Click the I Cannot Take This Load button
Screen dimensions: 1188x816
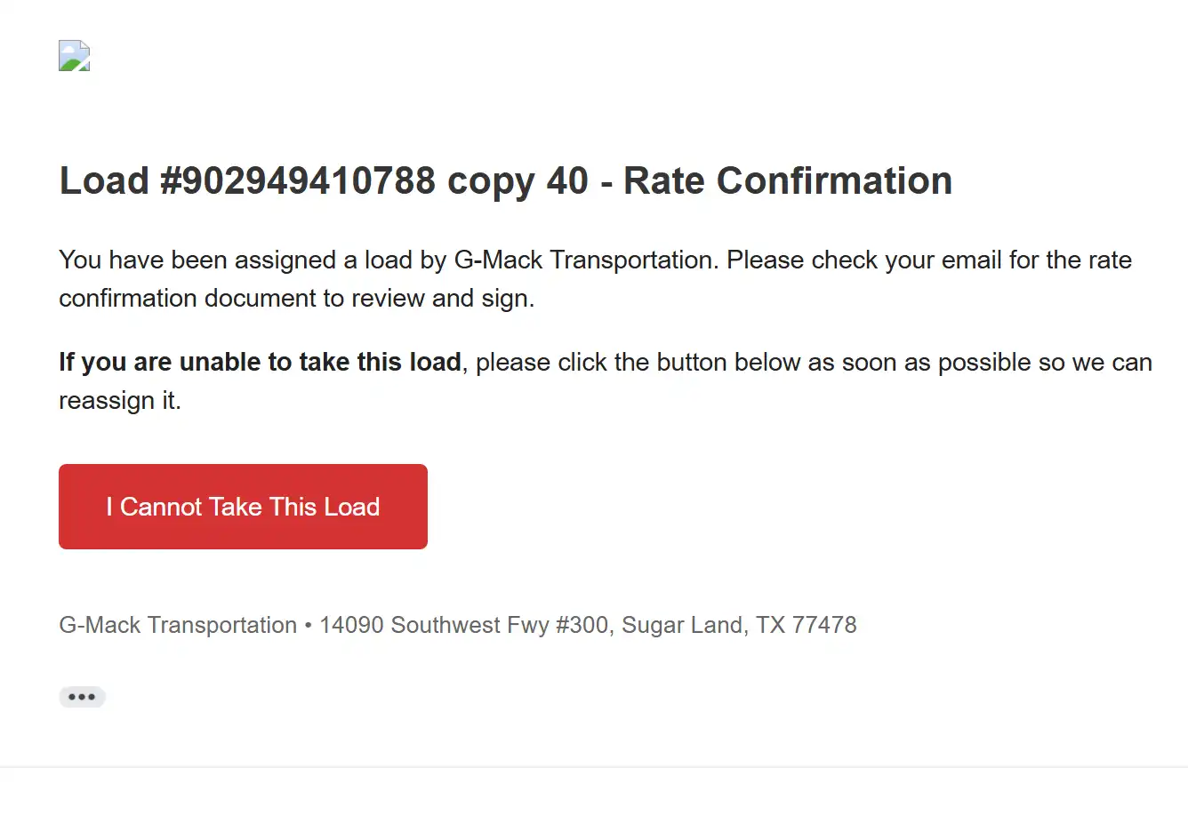(x=243, y=507)
